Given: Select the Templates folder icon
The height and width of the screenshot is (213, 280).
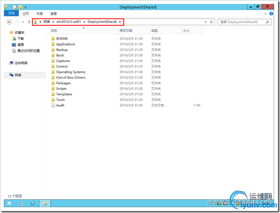Looking at the screenshot, I should tap(53, 94).
